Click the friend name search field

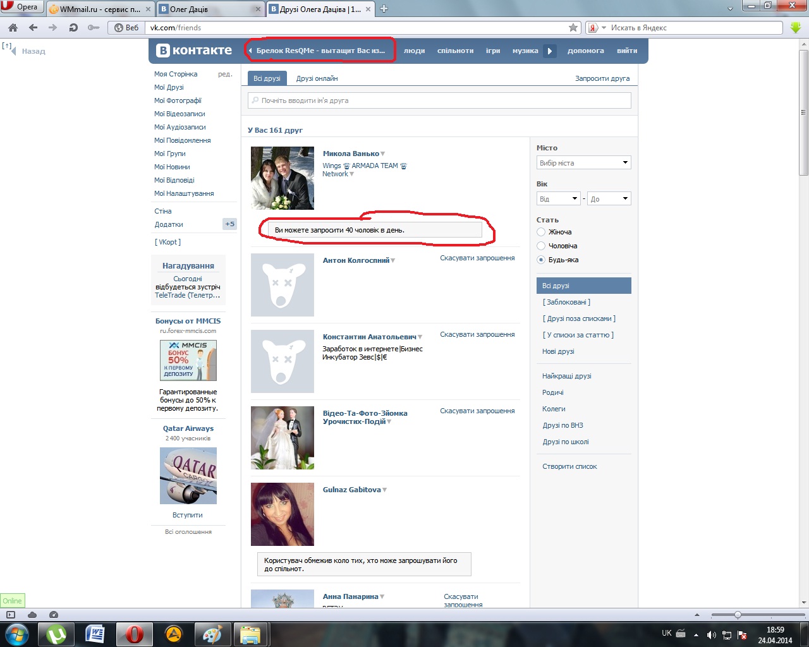(x=439, y=100)
